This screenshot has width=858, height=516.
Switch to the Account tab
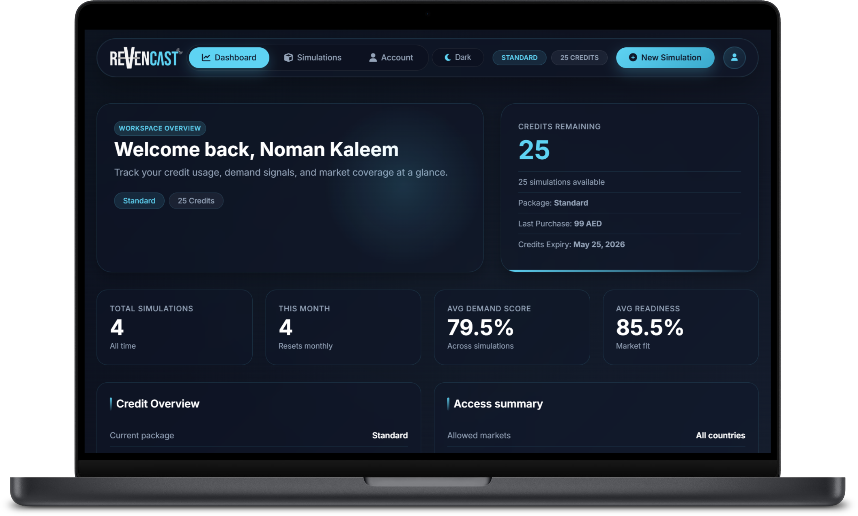397,57
